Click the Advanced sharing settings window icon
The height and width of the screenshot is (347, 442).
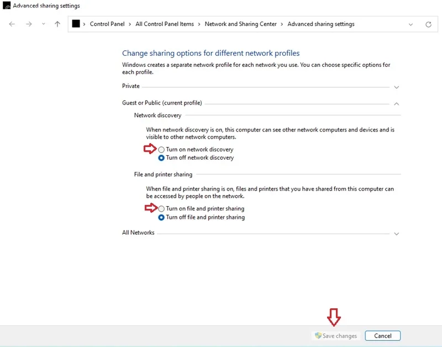pyautogui.click(x=7, y=6)
